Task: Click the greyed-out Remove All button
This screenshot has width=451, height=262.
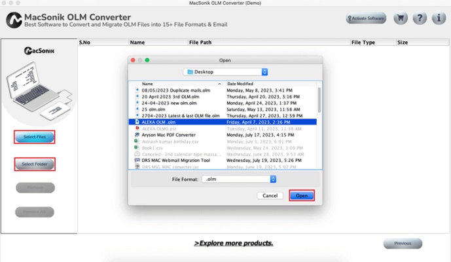Action: point(35,212)
